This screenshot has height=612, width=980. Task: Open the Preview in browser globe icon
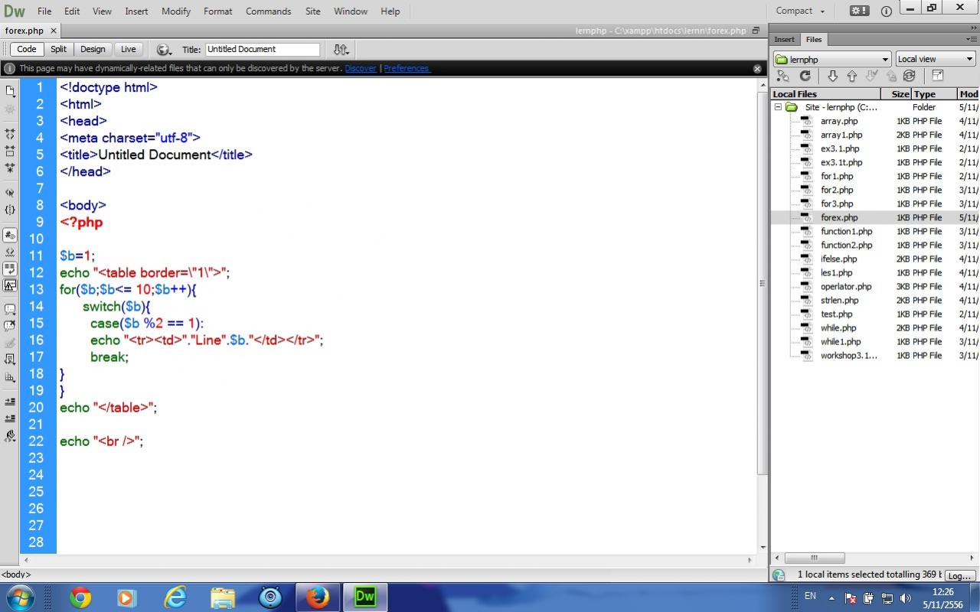(x=164, y=50)
